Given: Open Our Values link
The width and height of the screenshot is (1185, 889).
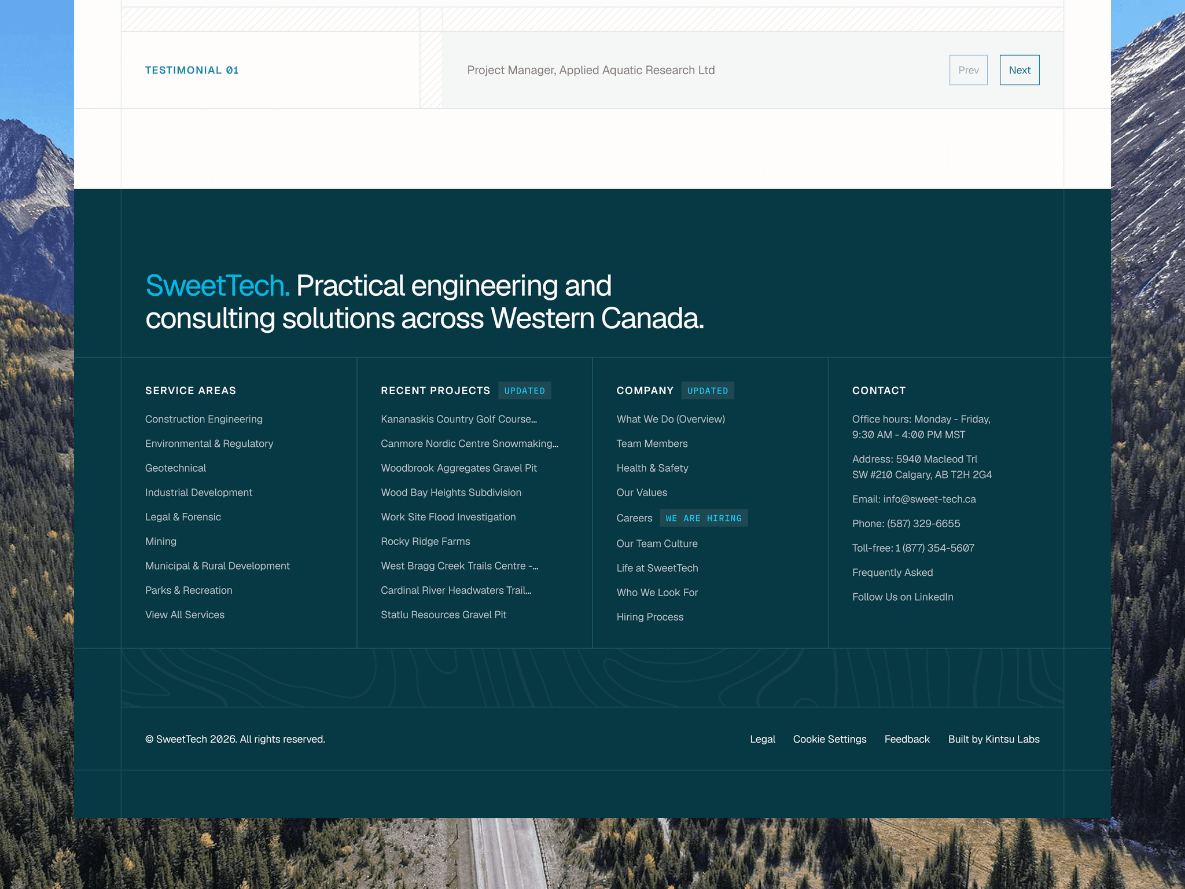Looking at the screenshot, I should (x=642, y=493).
